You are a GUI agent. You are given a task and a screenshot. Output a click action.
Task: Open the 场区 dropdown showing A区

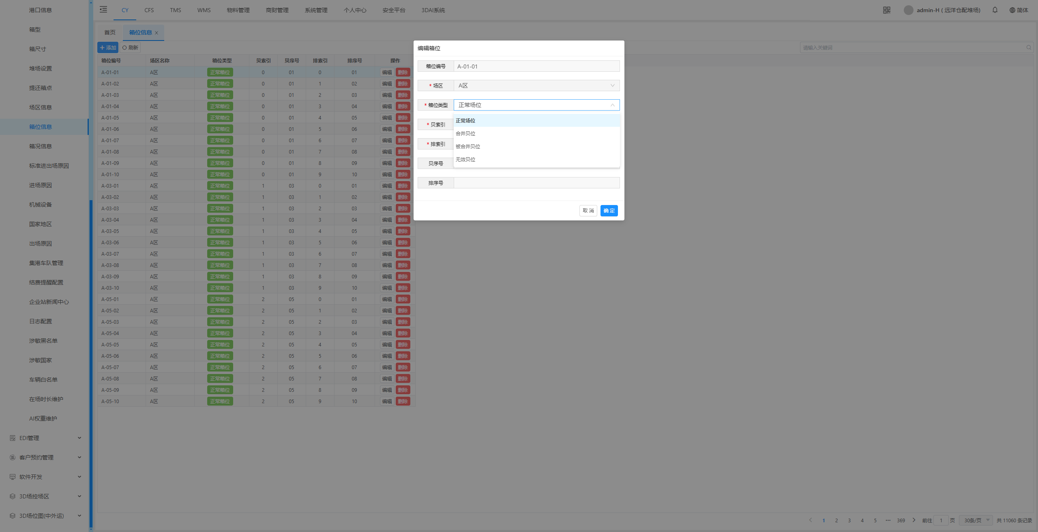click(x=536, y=85)
